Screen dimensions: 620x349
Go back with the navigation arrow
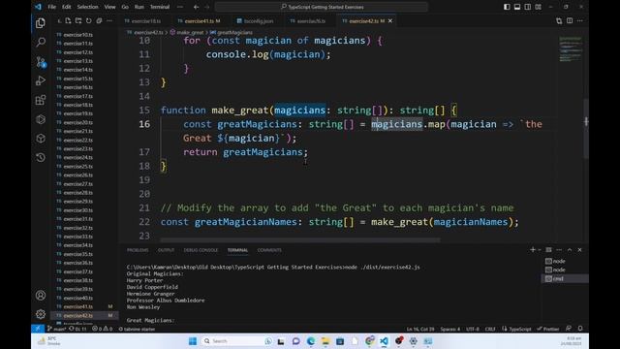(x=196, y=7)
